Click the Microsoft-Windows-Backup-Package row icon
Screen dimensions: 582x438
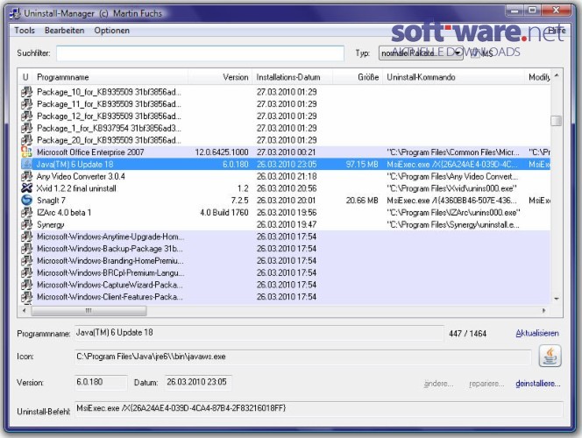click(26, 249)
